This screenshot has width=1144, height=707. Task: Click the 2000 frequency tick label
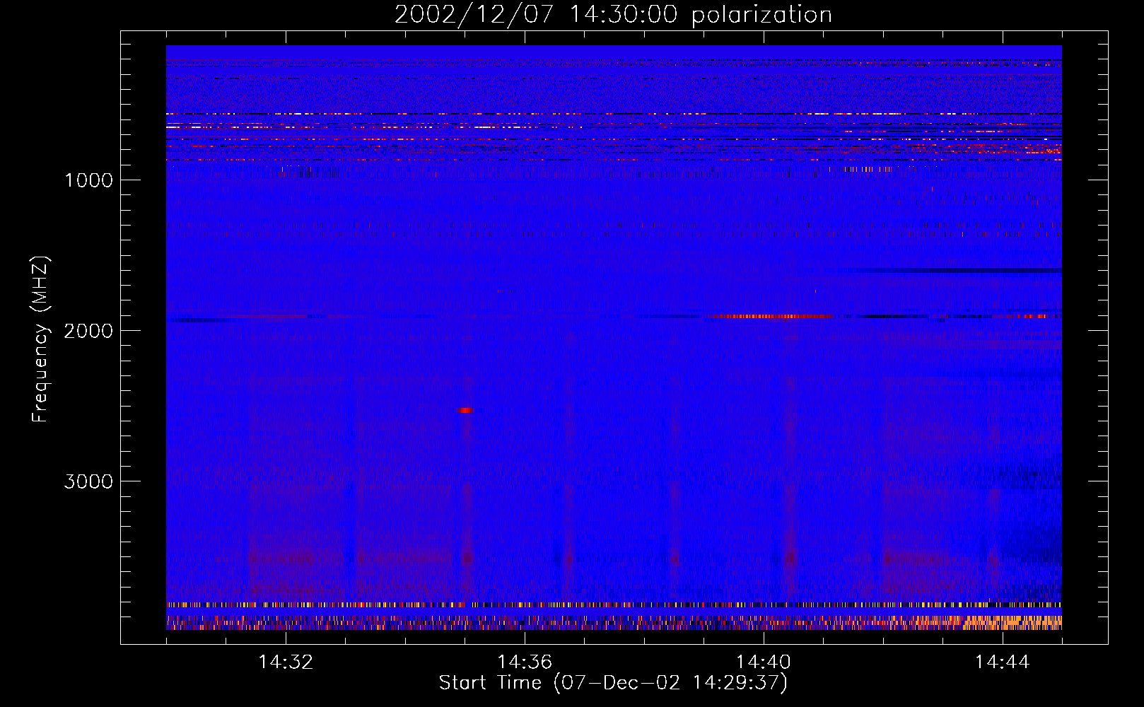tap(88, 331)
